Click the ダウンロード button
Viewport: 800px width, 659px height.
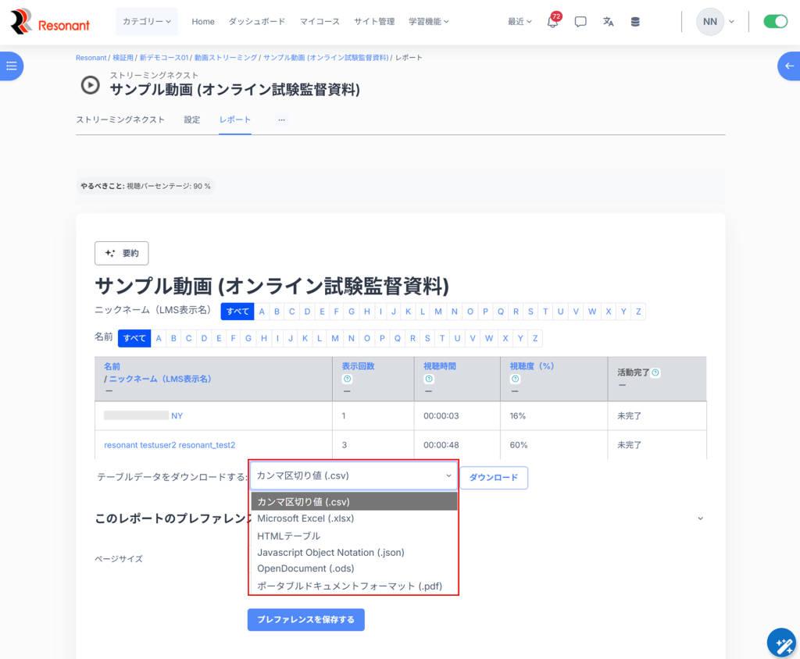[x=493, y=477]
